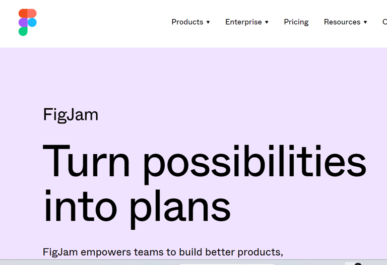Click the dark round icon at bottom right
This screenshot has width=387, height=265.
[358, 264]
